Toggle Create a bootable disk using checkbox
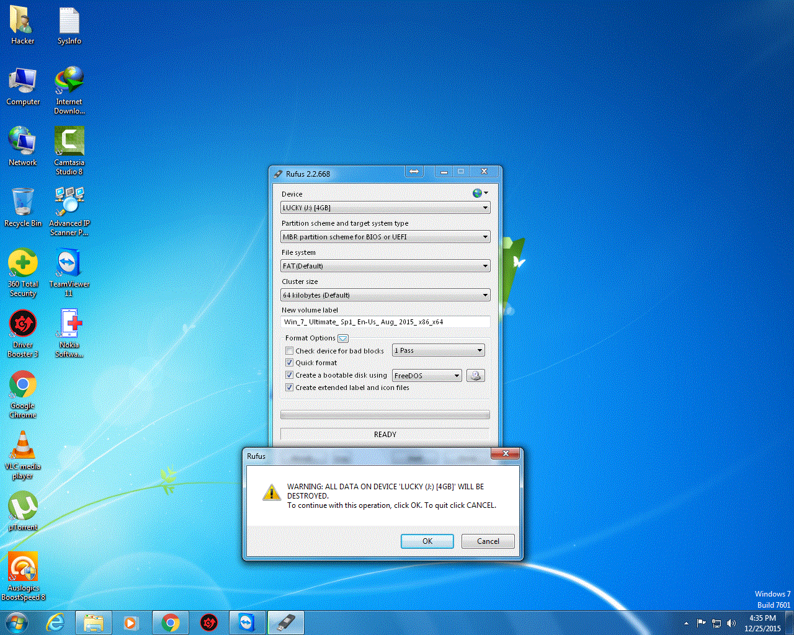The height and width of the screenshot is (635, 794). (289, 375)
